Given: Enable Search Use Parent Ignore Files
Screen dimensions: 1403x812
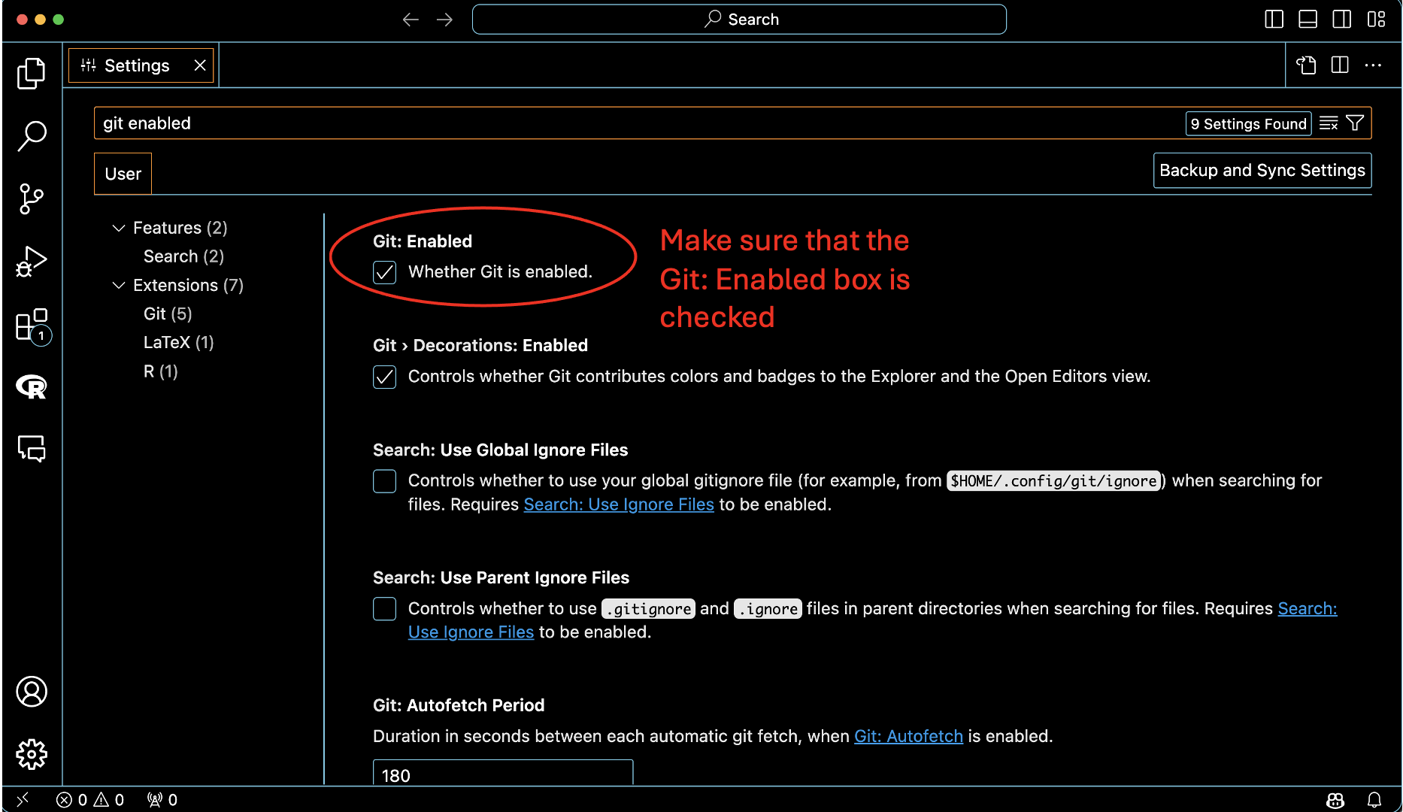Looking at the screenshot, I should tap(385, 609).
